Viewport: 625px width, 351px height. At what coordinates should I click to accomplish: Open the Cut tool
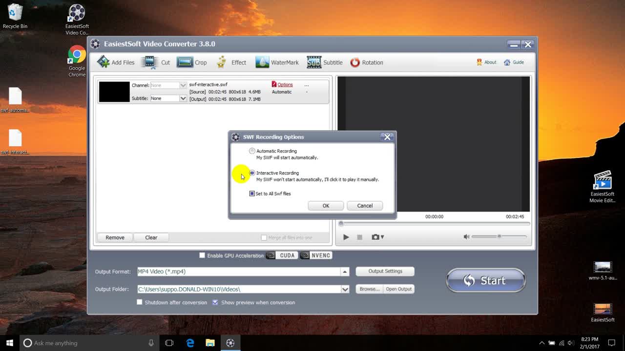click(x=156, y=62)
